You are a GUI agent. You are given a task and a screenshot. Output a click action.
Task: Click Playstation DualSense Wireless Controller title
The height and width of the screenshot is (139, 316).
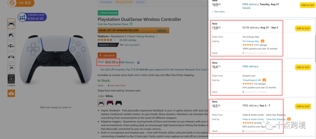pyautogui.click(x=140, y=19)
